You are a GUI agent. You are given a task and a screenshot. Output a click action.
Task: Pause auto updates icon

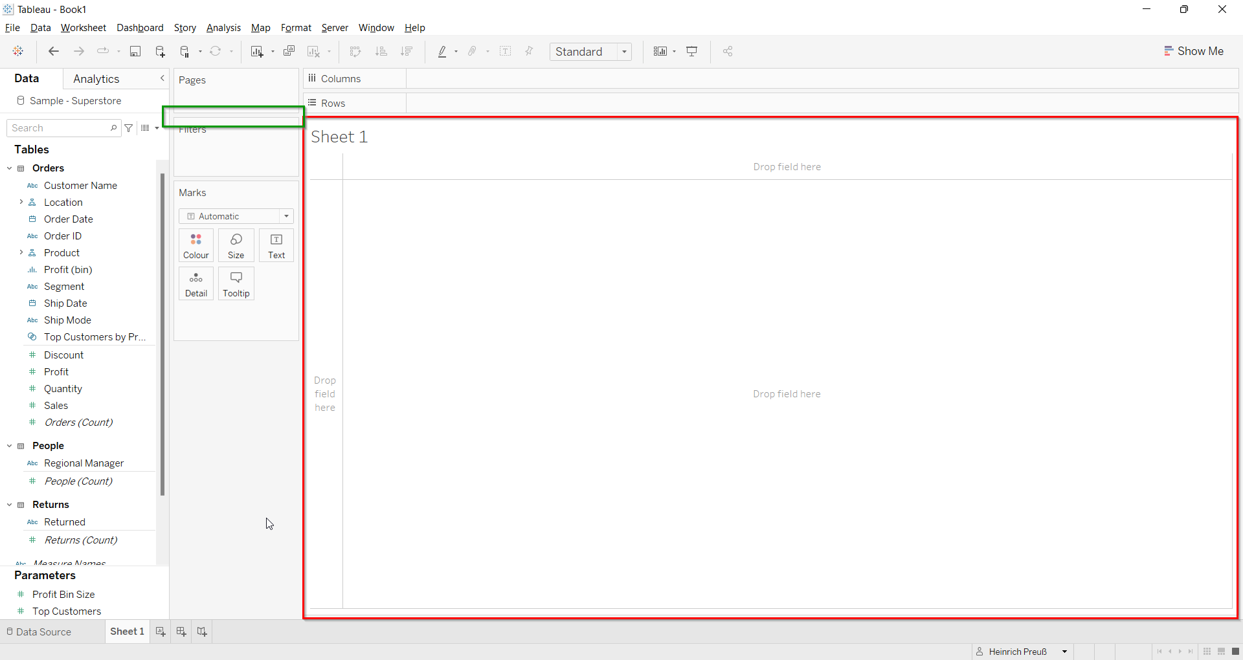(x=185, y=51)
